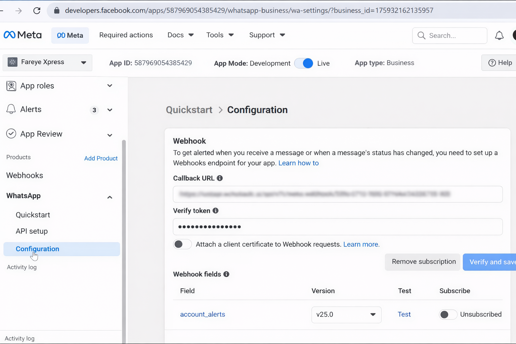Click the search magnifier in the search bar
516x344 pixels.
pos(421,35)
